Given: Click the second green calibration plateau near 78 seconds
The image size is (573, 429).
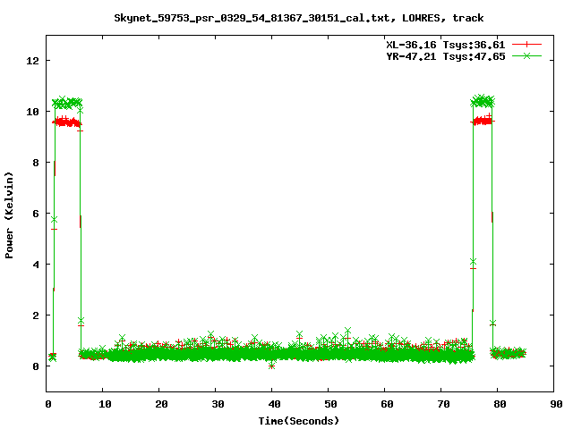Looking at the screenshot, I should point(483,101).
